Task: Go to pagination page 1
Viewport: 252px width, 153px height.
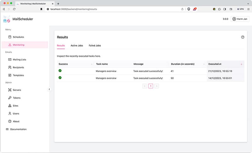Action: 151,86
